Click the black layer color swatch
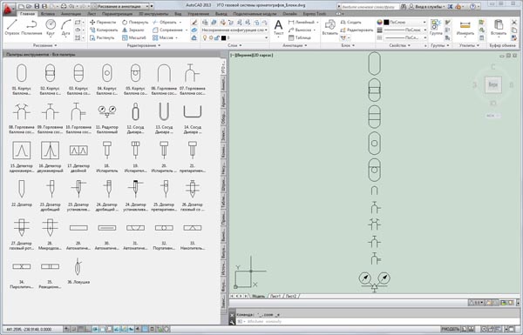This screenshot has width=523, height=335. (223, 38)
